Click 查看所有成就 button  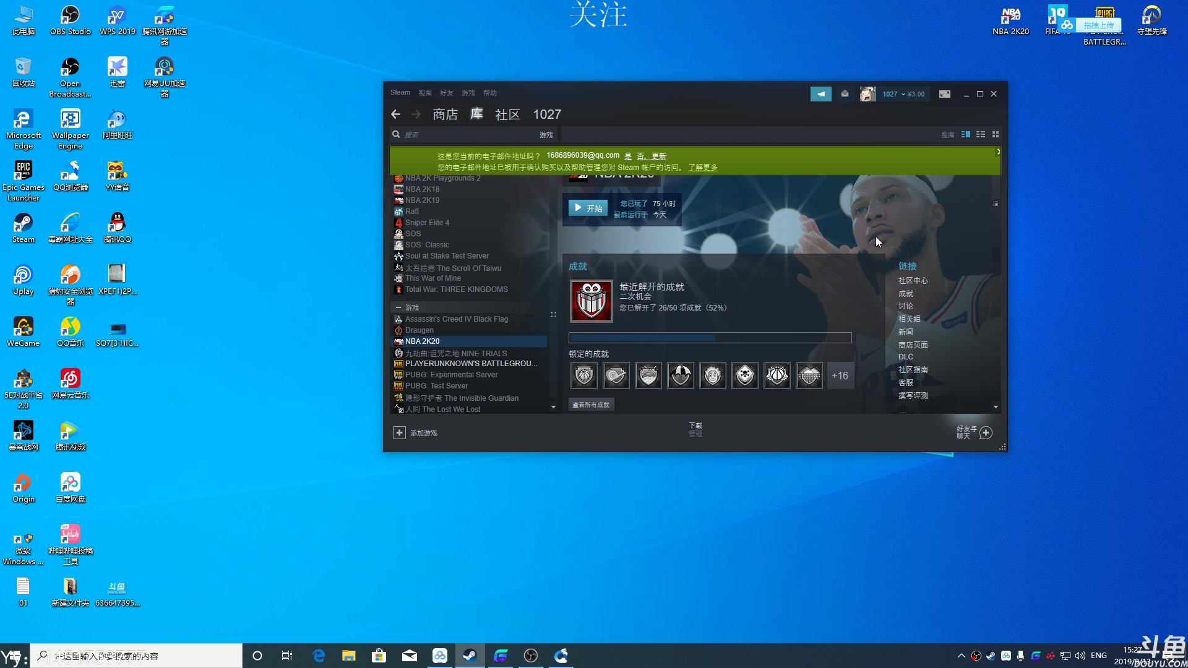(x=591, y=405)
